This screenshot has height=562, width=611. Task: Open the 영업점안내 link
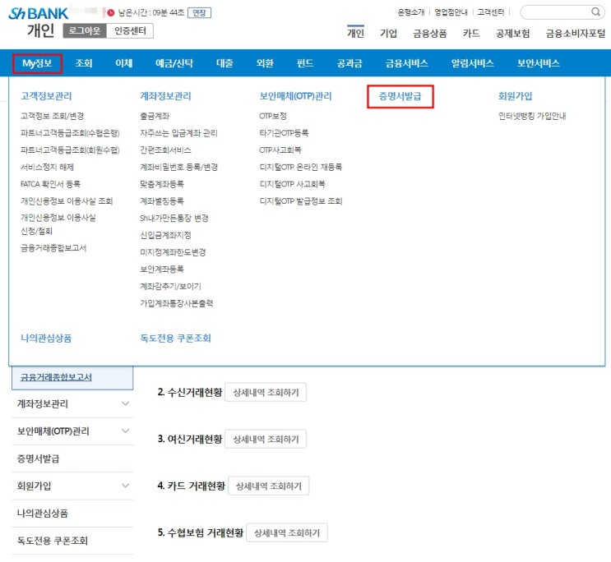451,12
